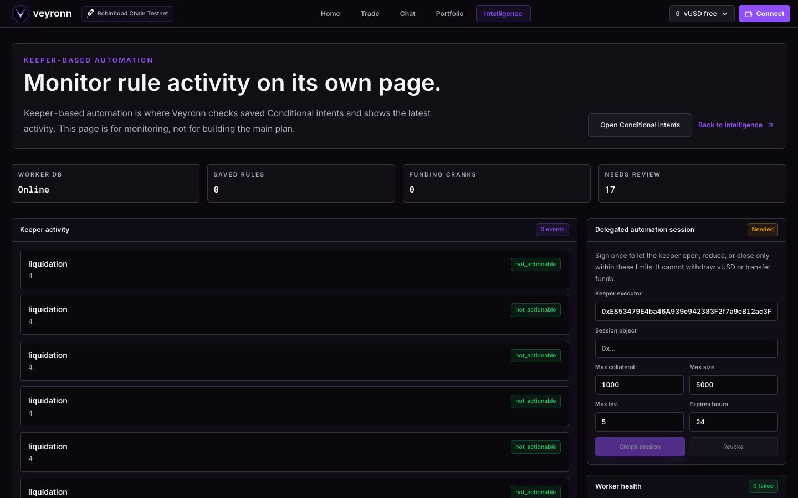Go to the Trade page

tap(370, 14)
